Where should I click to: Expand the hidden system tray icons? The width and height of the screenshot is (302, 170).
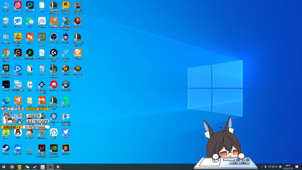pos(262,167)
